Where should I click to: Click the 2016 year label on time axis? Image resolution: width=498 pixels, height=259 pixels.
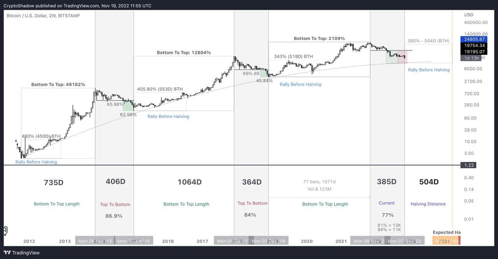tap(168, 241)
